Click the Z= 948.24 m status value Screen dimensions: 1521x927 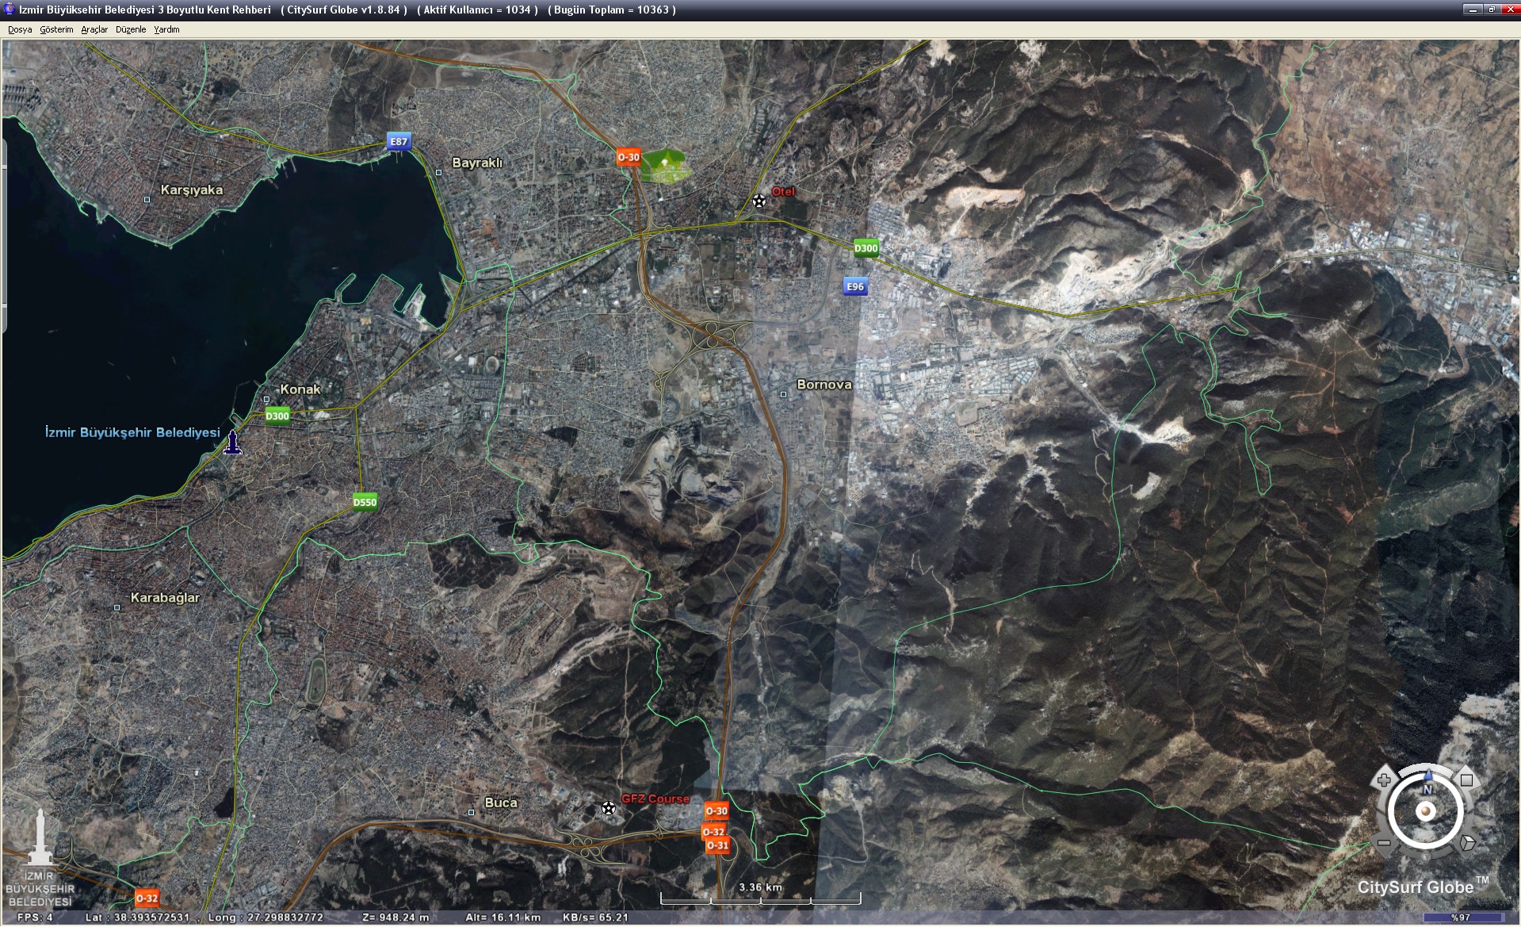click(396, 917)
